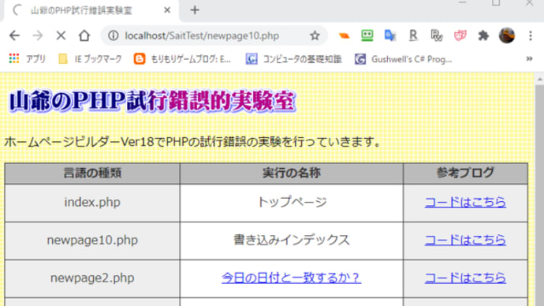This screenshot has width=544, height=306.
Task: Select the 山爺のPHP試行錯誤実験室 tab
Action: pyautogui.click(x=91, y=10)
